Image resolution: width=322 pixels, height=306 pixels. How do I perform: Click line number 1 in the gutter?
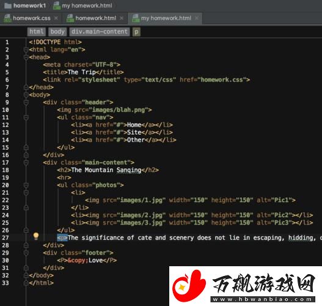tap(7, 42)
